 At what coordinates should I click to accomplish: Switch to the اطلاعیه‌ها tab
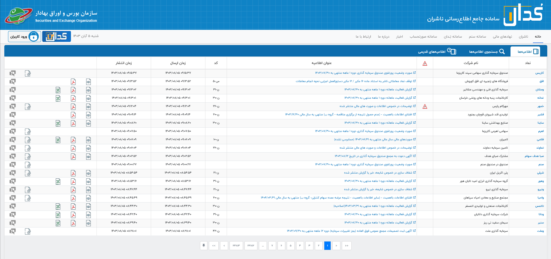tap(525, 52)
